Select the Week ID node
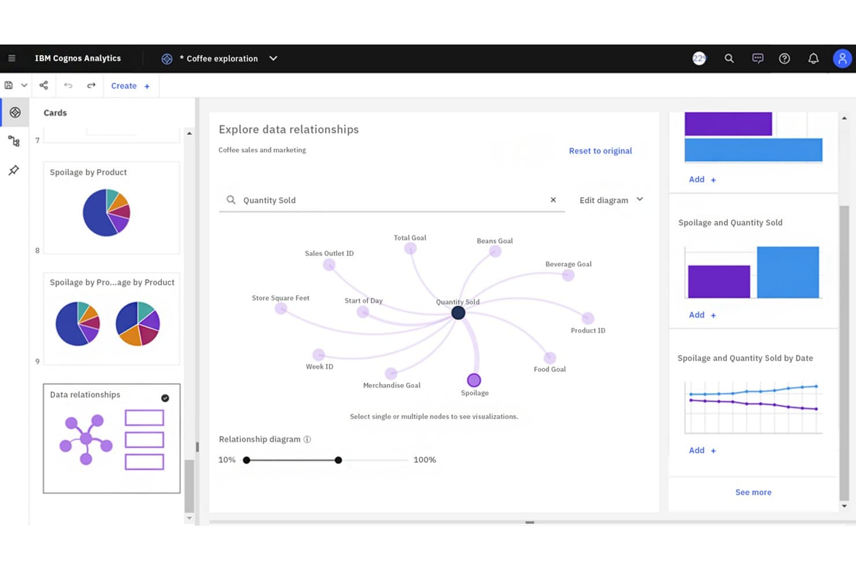856x571 pixels. click(x=318, y=355)
